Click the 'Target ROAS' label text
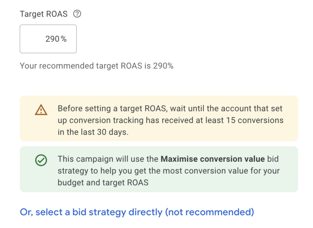The image size is (313, 228). tap(44, 14)
